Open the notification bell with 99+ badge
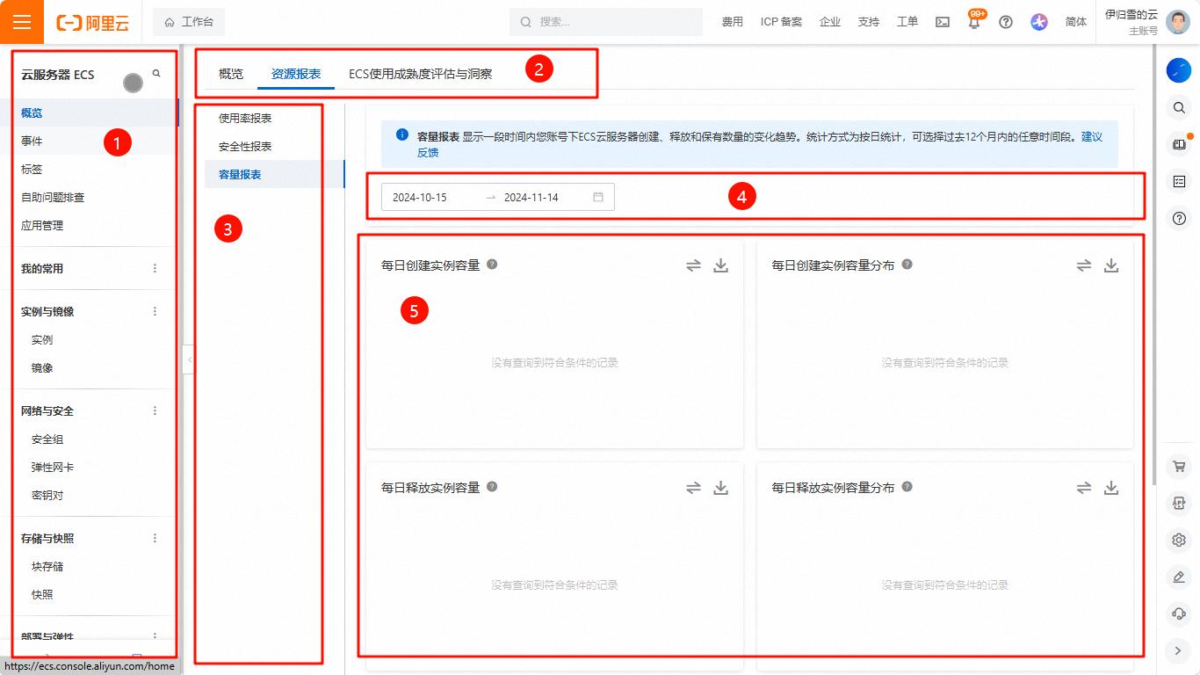1200x675 pixels. click(x=973, y=22)
